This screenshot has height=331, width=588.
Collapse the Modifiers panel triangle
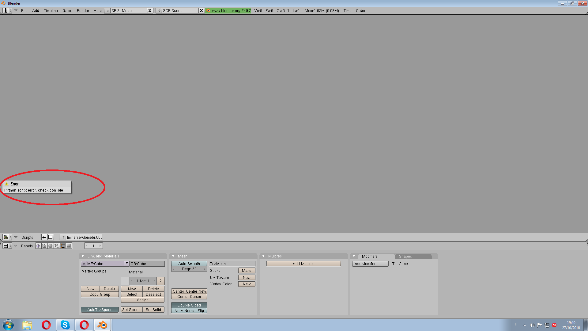(x=354, y=256)
